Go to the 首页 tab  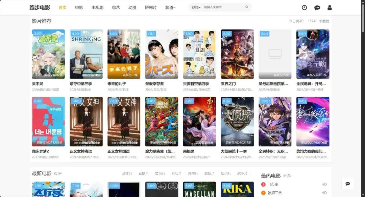63,7
